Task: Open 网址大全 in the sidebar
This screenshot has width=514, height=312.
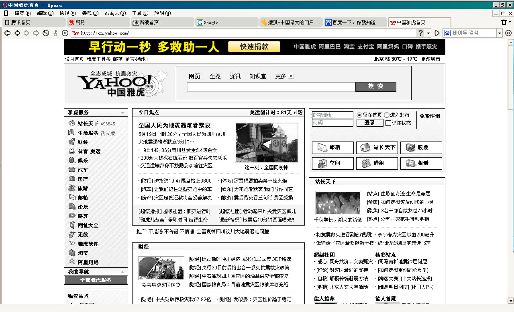Action: (88, 225)
